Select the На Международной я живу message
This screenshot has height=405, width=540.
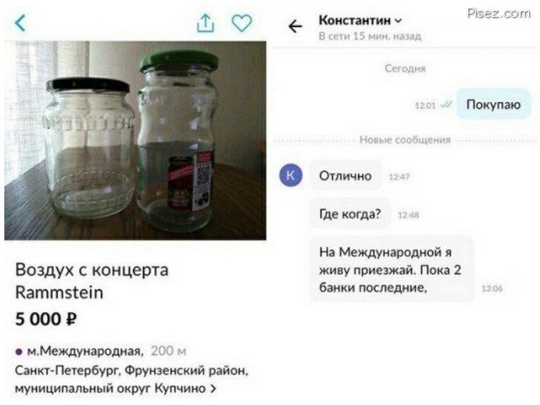(x=391, y=269)
